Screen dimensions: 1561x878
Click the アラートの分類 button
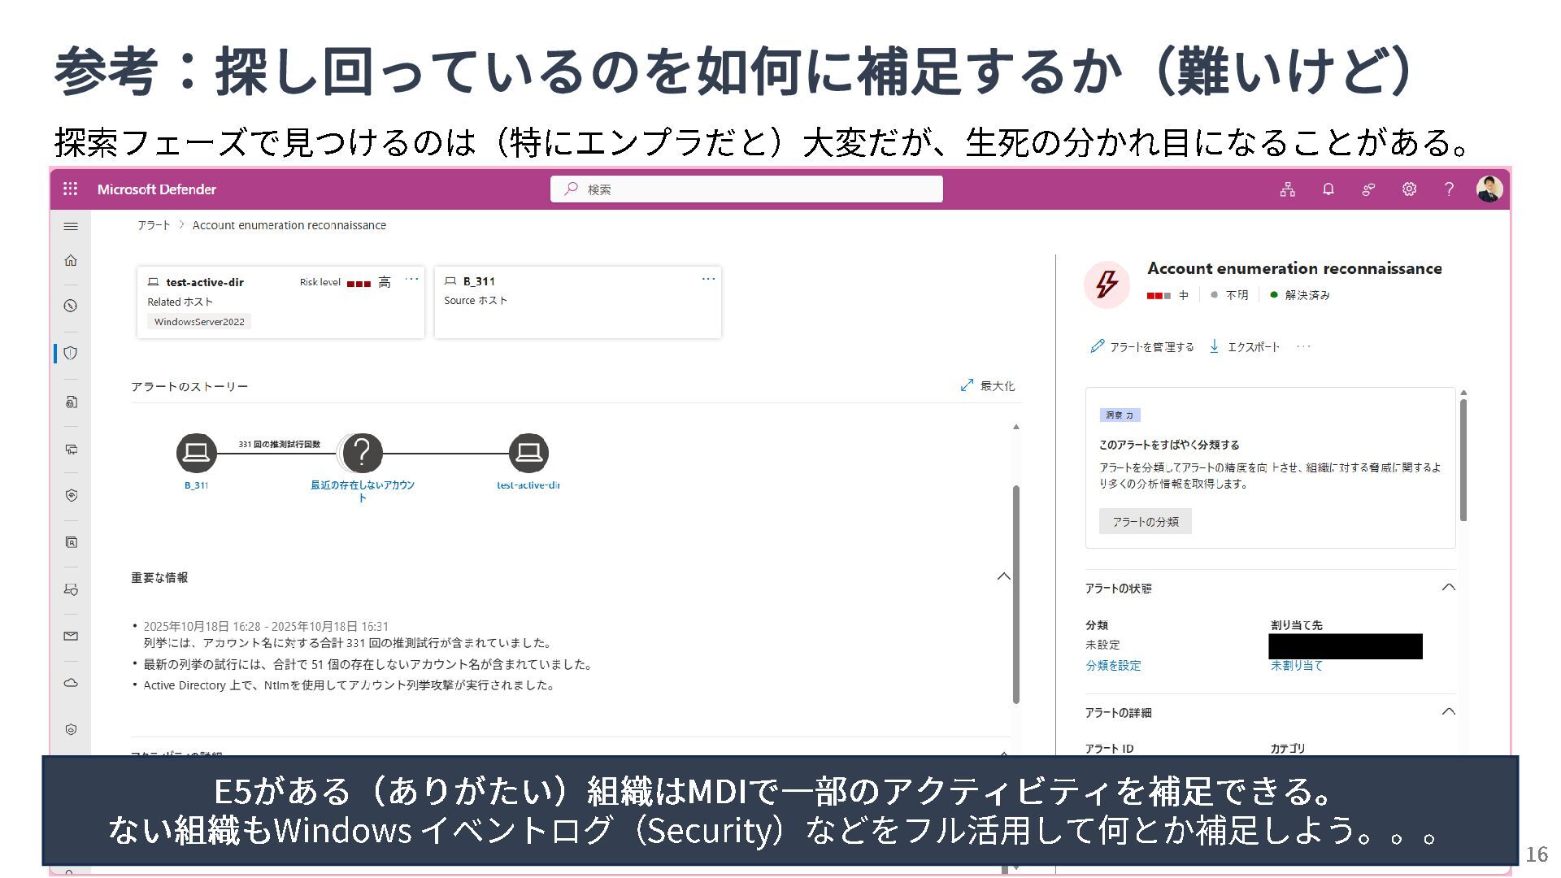(1145, 521)
